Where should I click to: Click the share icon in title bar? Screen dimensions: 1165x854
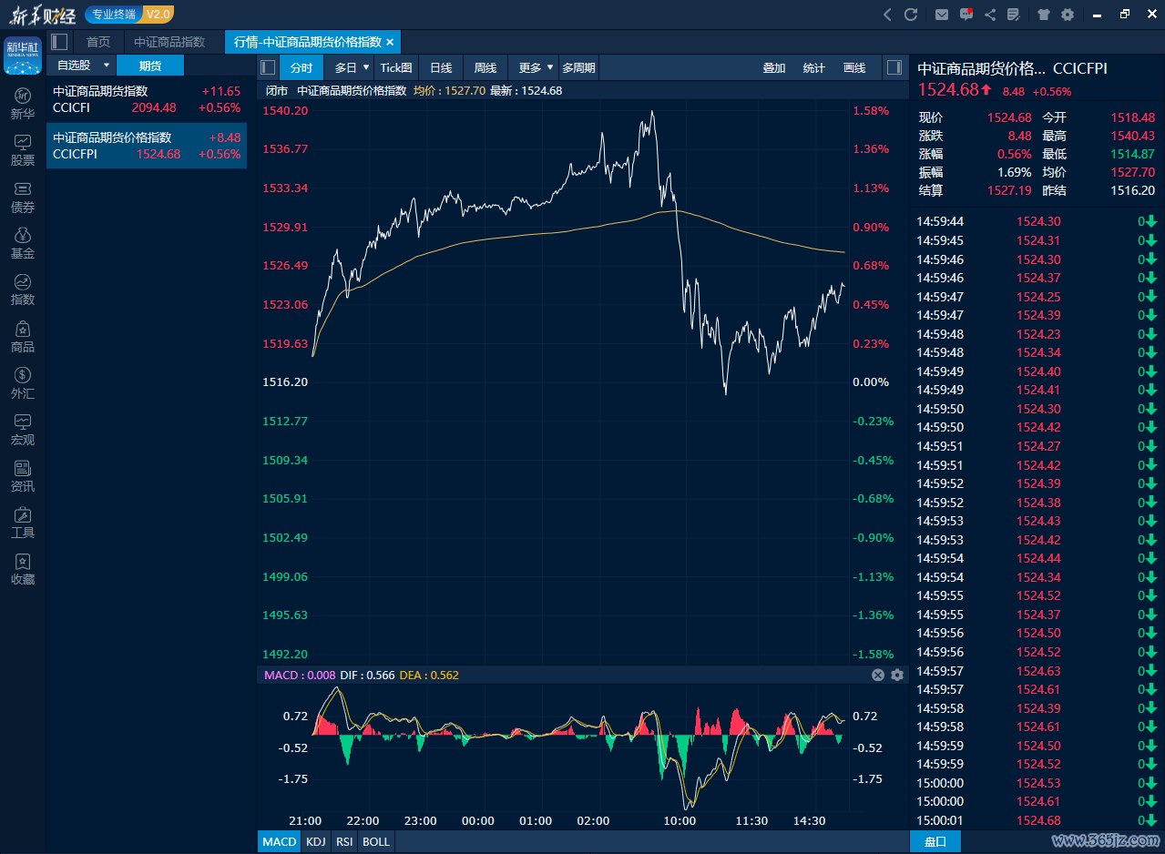click(x=990, y=15)
